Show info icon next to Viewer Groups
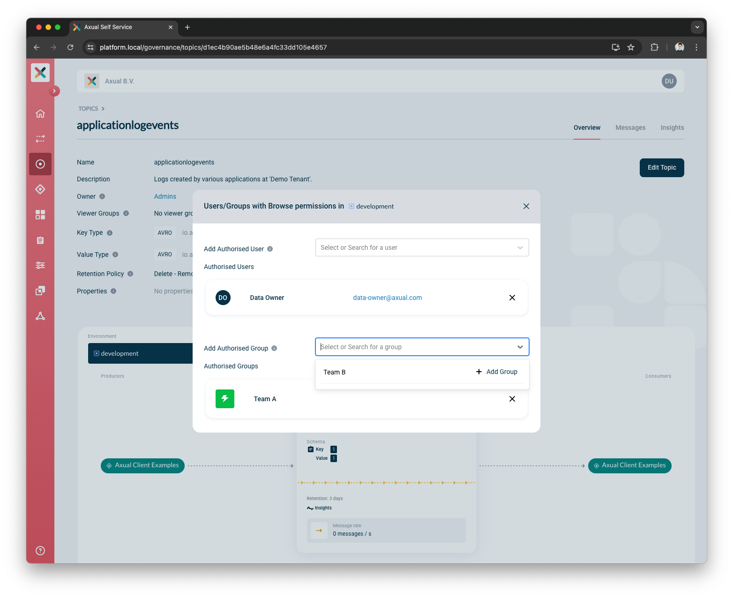 126,213
